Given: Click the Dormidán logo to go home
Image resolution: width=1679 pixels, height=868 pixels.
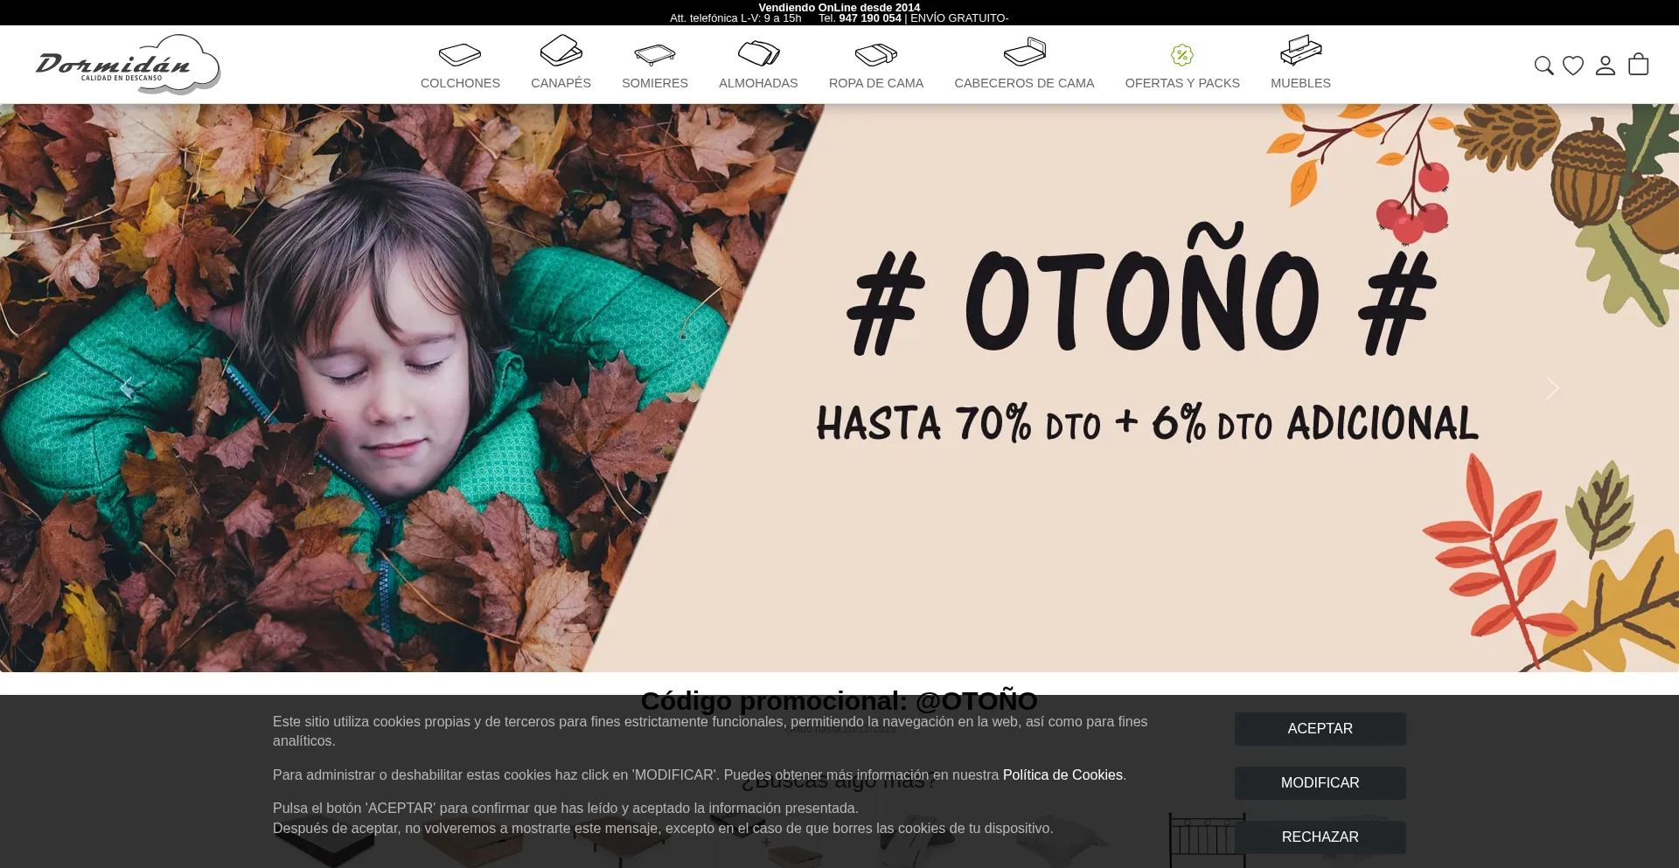Looking at the screenshot, I should pos(128,65).
